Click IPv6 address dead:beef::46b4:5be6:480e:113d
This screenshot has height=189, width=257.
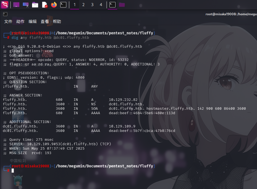(x=142, y=113)
